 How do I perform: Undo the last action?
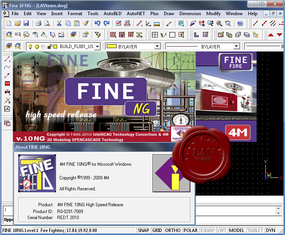tap(97, 23)
